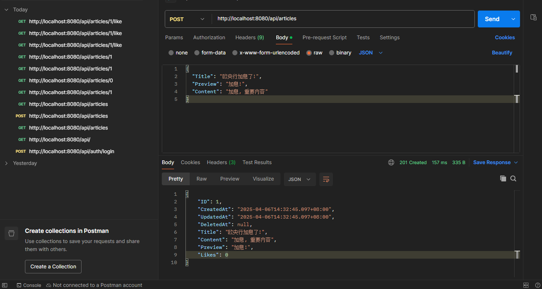Open the POST method dropdown
Viewport: 542px width, 289px height.
click(187, 19)
